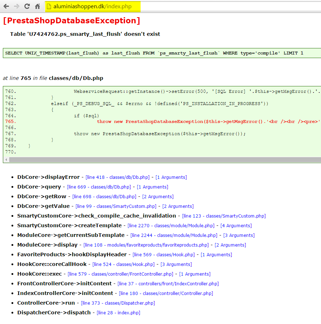Click the SmartyCustomCore->check_compile_cache_invalidation trace entry
Image resolution: width=321 pixels, height=324 pixels.
(96, 216)
